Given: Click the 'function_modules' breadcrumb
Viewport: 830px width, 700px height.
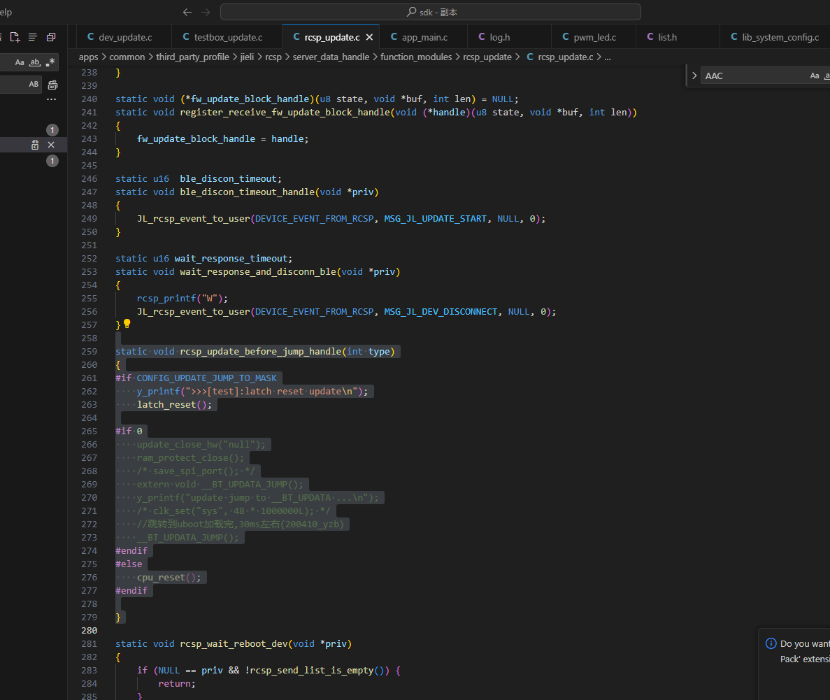Looking at the screenshot, I should [x=416, y=57].
